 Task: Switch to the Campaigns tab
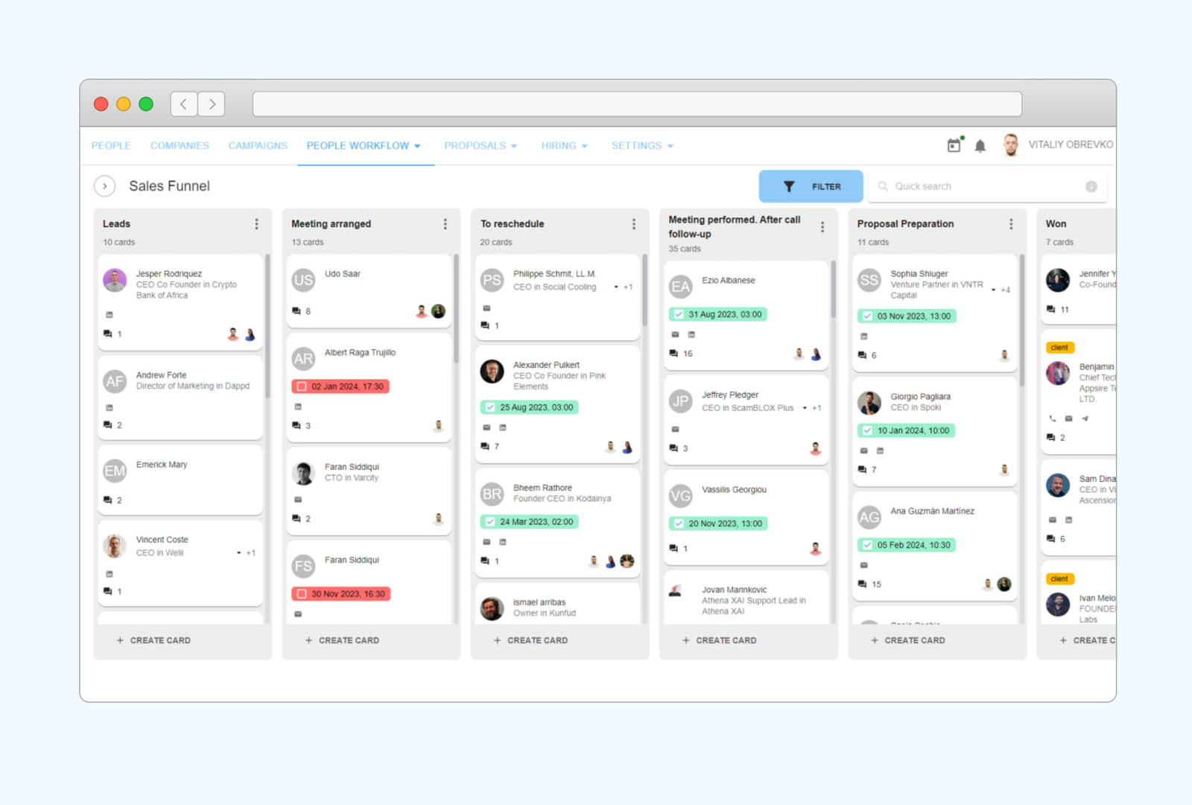coord(258,146)
